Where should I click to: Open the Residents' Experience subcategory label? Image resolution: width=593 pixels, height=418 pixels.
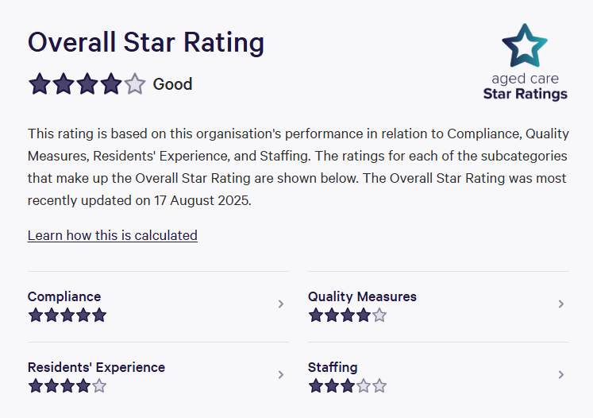(96, 367)
